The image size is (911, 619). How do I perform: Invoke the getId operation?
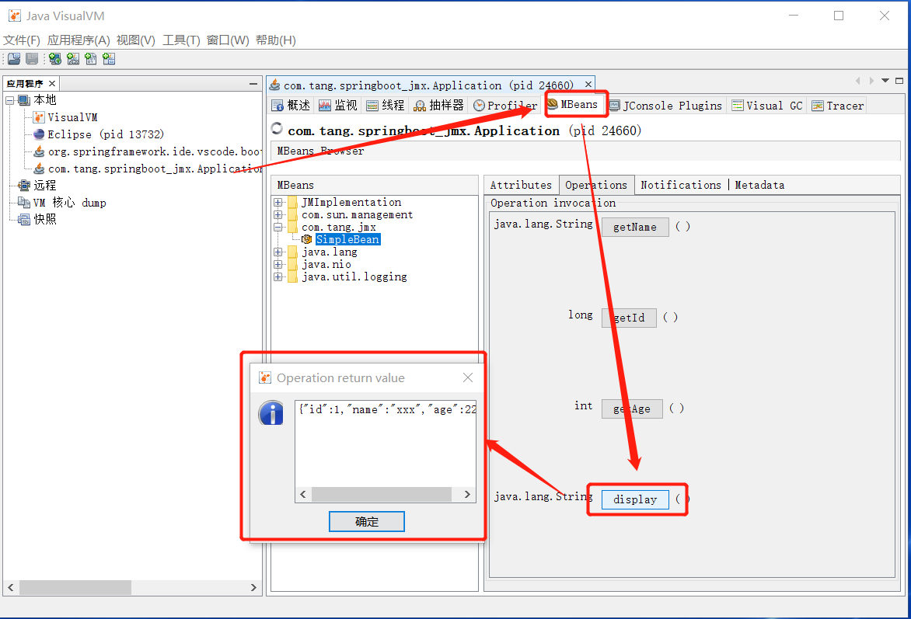point(629,318)
